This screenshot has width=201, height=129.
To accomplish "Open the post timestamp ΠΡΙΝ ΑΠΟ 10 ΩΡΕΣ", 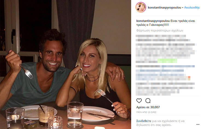I will pyautogui.click(x=146, y=112).
